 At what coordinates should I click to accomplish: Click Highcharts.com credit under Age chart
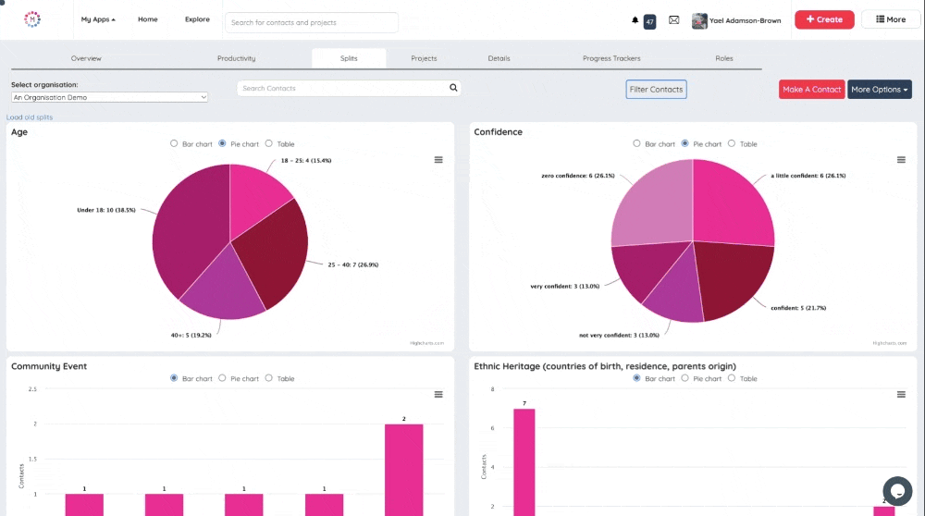tap(426, 343)
